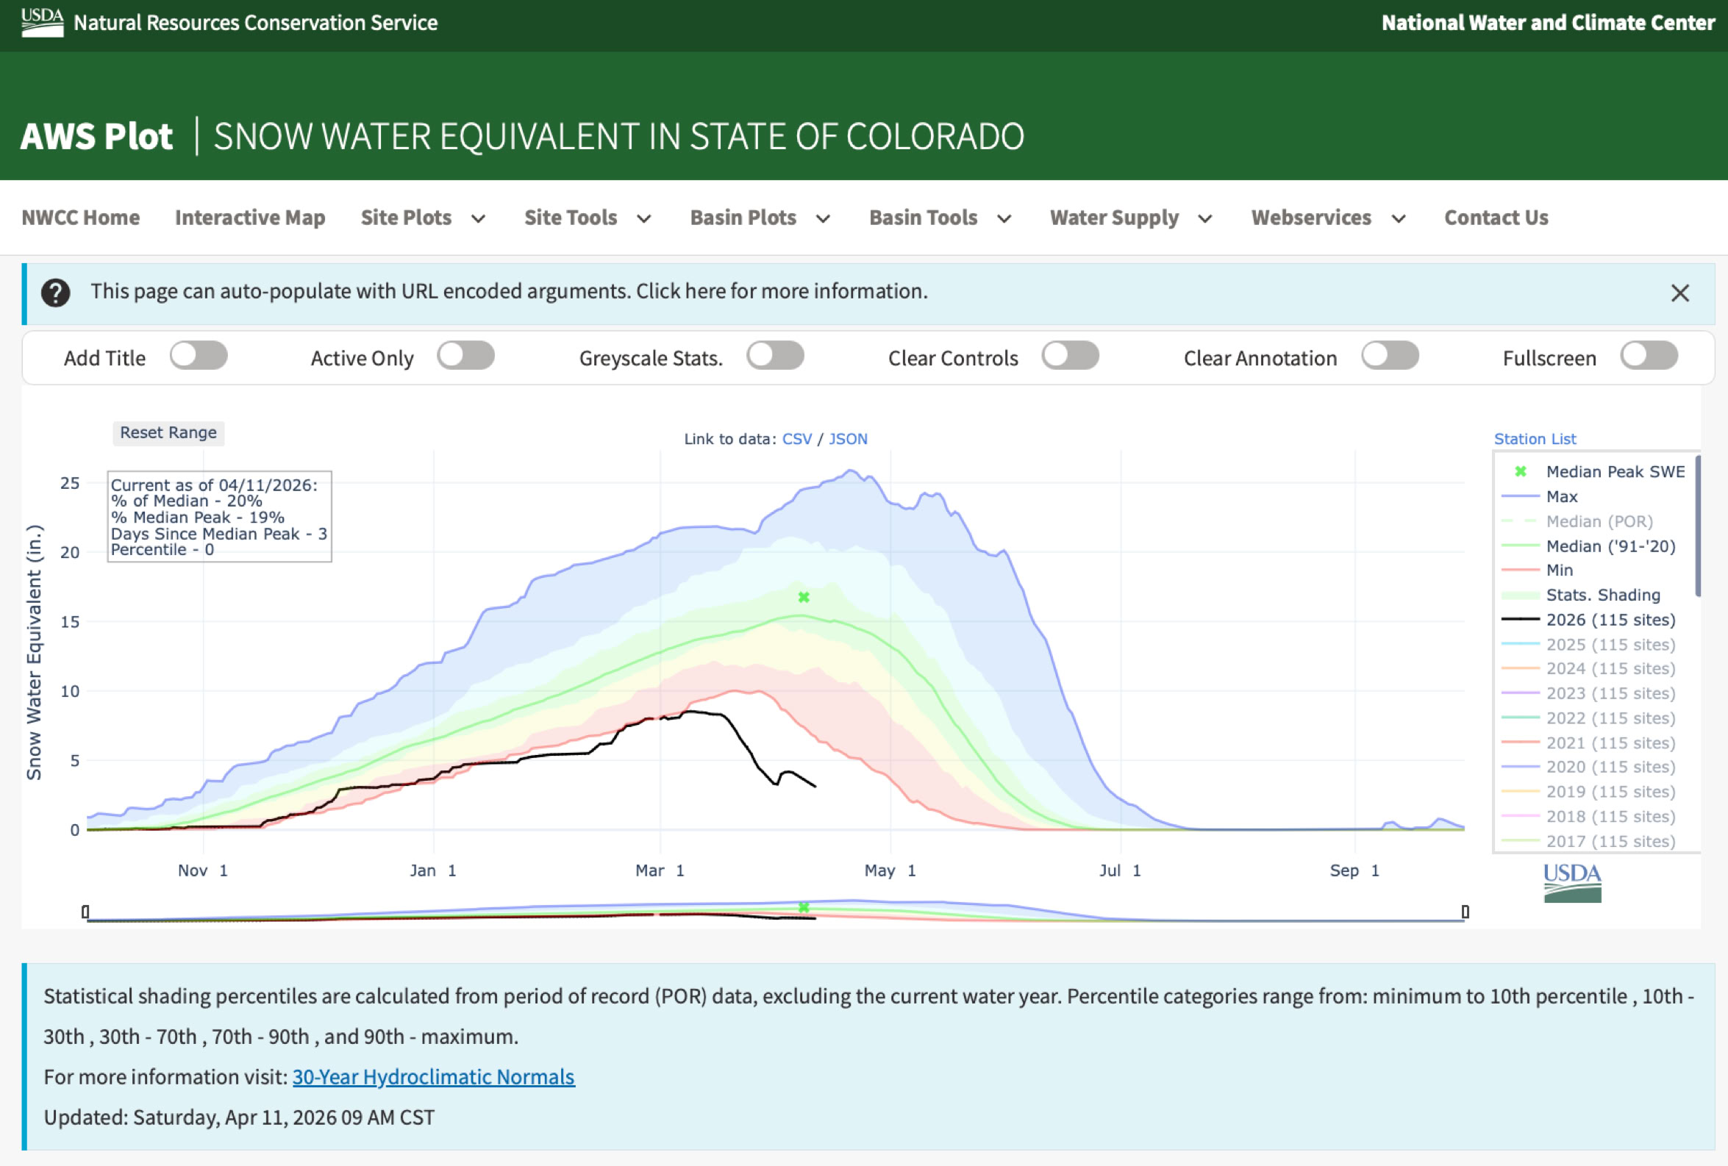This screenshot has width=1728, height=1166.
Task: Open the 30-Year Hydroclimatic Normals link
Action: 433,1077
